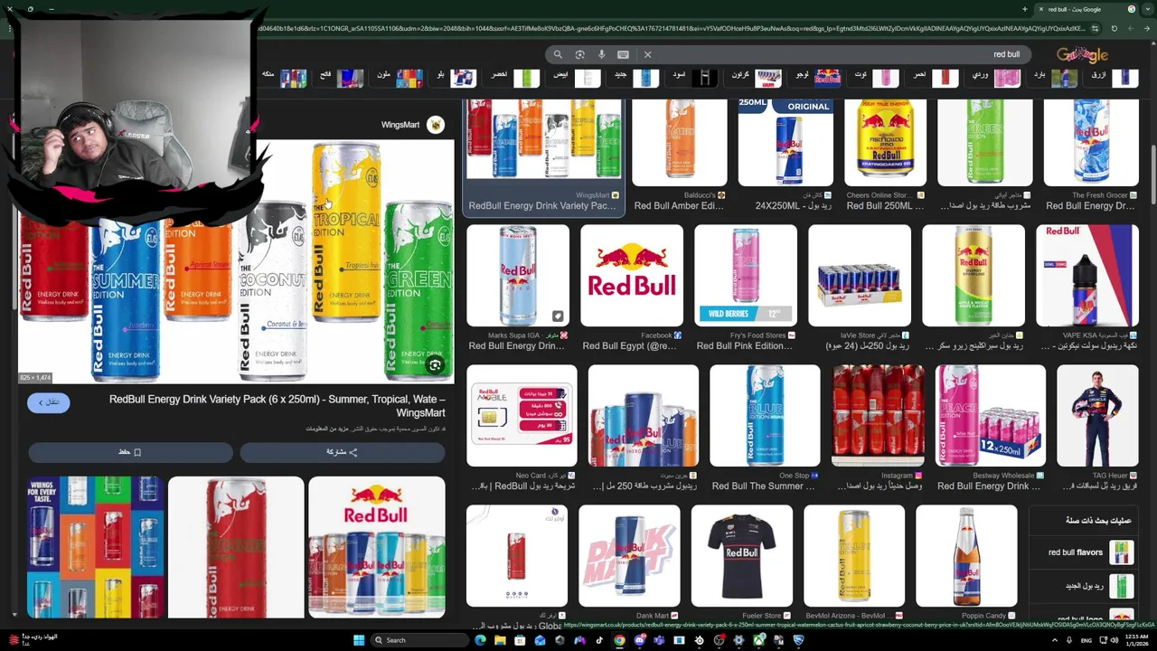Start voice search with microphone icon
1157x651 pixels.
click(601, 54)
